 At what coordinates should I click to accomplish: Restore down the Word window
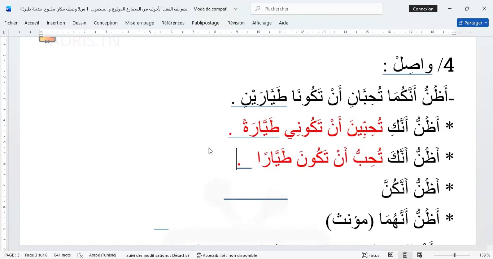[x=467, y=9]
